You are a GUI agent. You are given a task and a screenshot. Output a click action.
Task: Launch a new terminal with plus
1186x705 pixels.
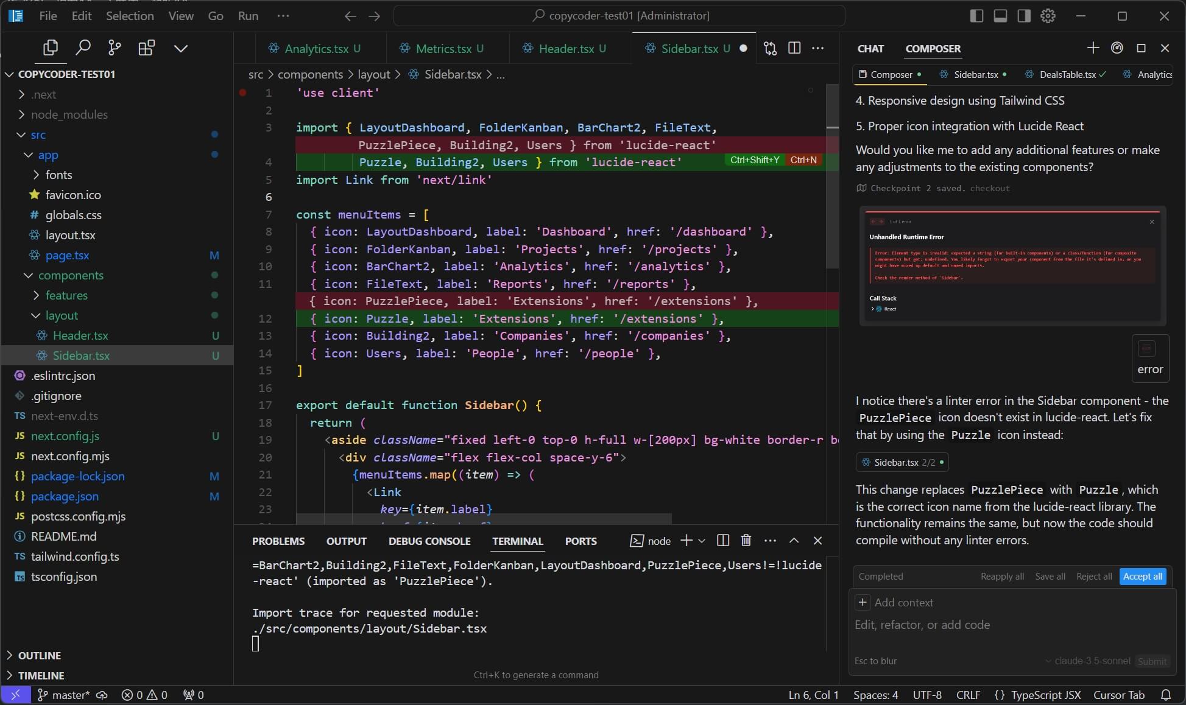(x=687, y=541)
